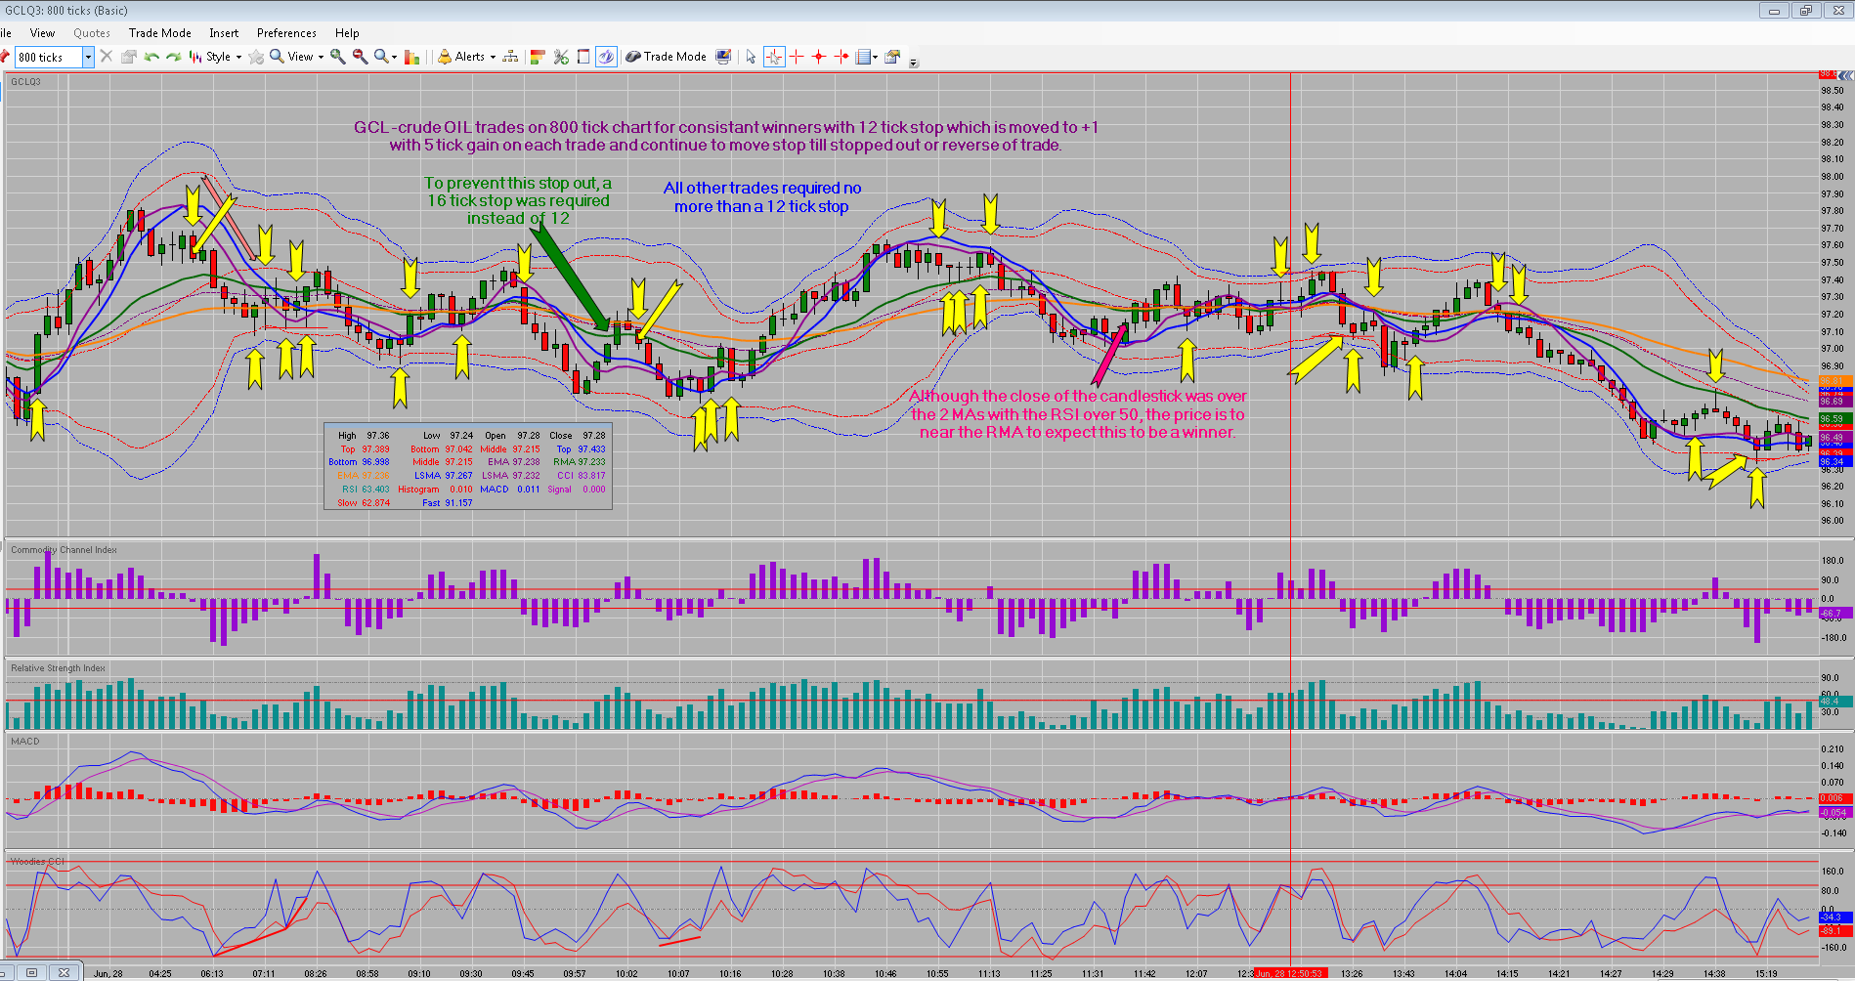Click the 800 ticks interval input field
1855x981 pixels.
pyautogui.click(x=48, y=58)
